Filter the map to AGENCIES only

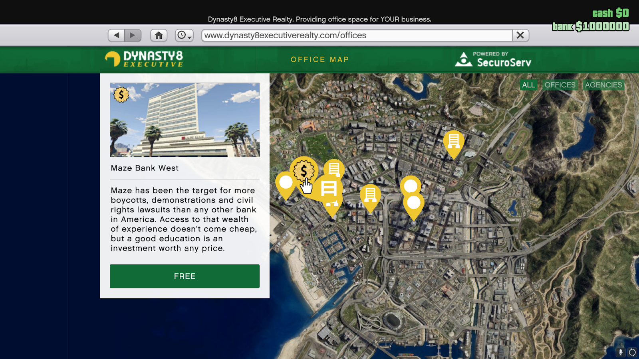pos(603,85)
